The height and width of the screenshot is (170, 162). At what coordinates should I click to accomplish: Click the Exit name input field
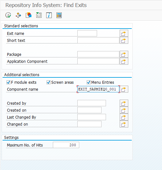pos(87,33)
